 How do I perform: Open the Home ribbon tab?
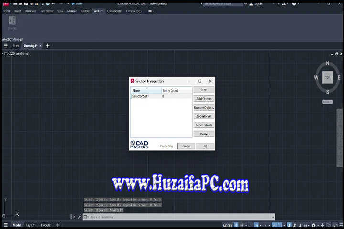(7, 11)
